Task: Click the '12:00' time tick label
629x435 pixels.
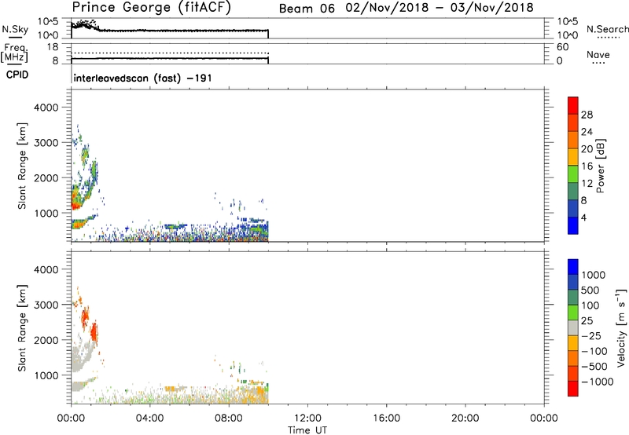Action: pos(307,419)
